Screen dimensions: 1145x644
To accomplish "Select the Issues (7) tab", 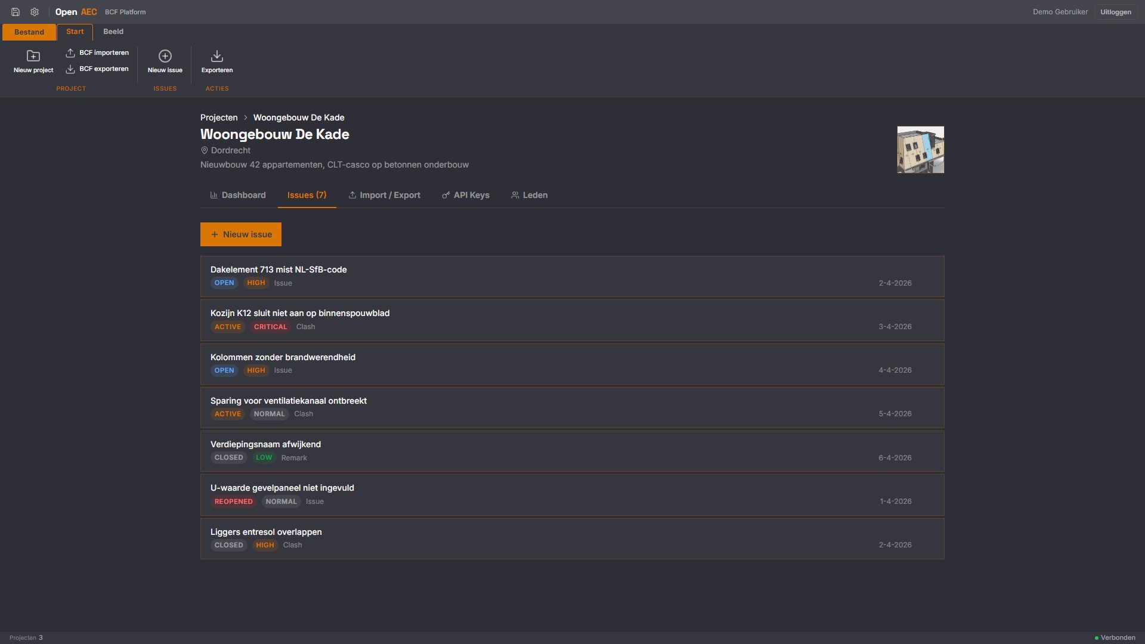I will [x=307, y=195].
